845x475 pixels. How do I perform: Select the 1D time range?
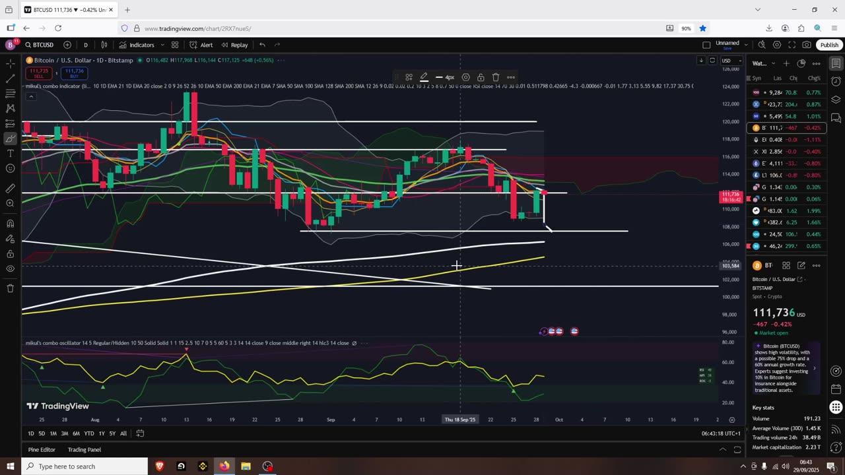[x=31, y=433]
